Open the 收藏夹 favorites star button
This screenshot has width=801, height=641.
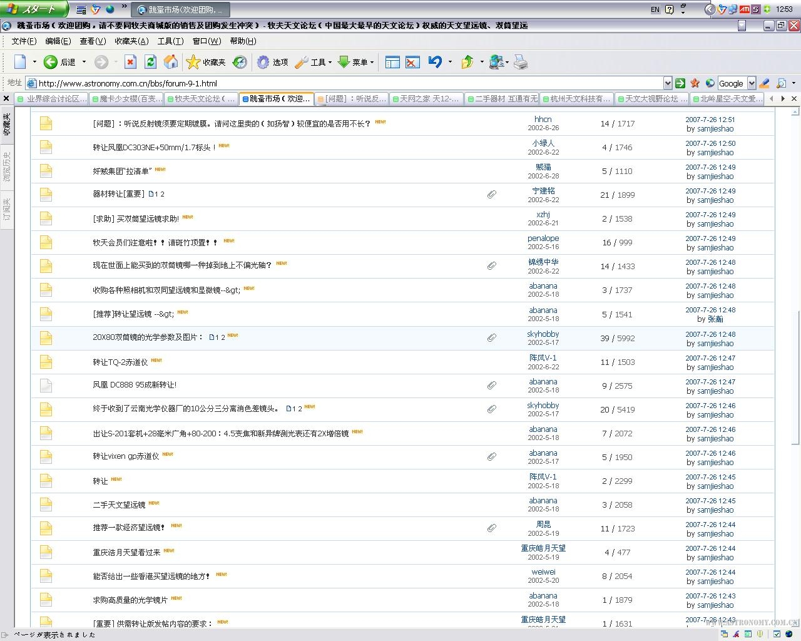[x=206, y=62]
